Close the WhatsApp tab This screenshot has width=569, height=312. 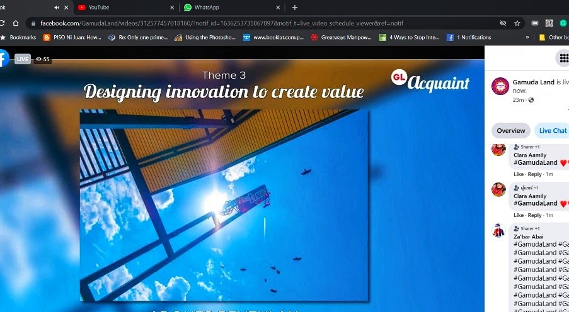[x=278, y=8]
